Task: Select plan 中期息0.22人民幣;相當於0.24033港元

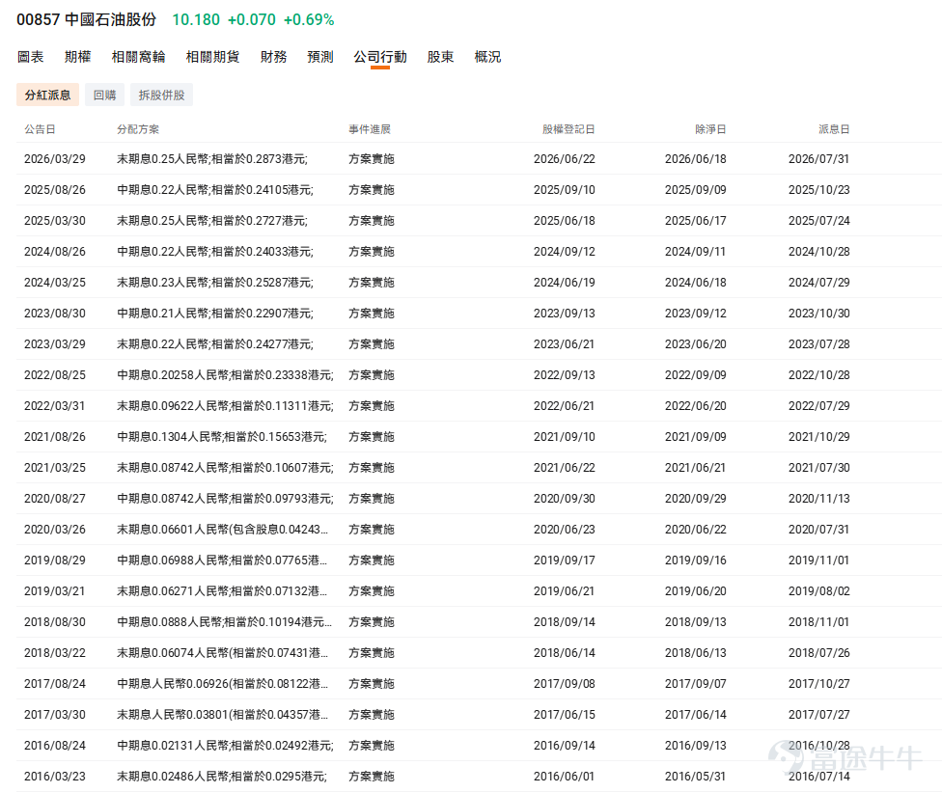Action: (215, 252)
